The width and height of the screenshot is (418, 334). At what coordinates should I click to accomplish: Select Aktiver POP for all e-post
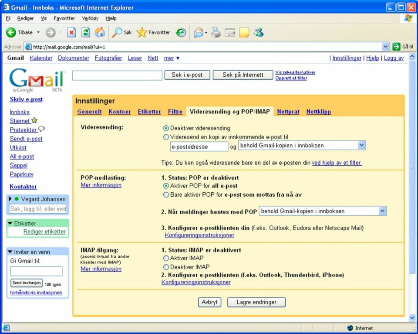(166, 186)
